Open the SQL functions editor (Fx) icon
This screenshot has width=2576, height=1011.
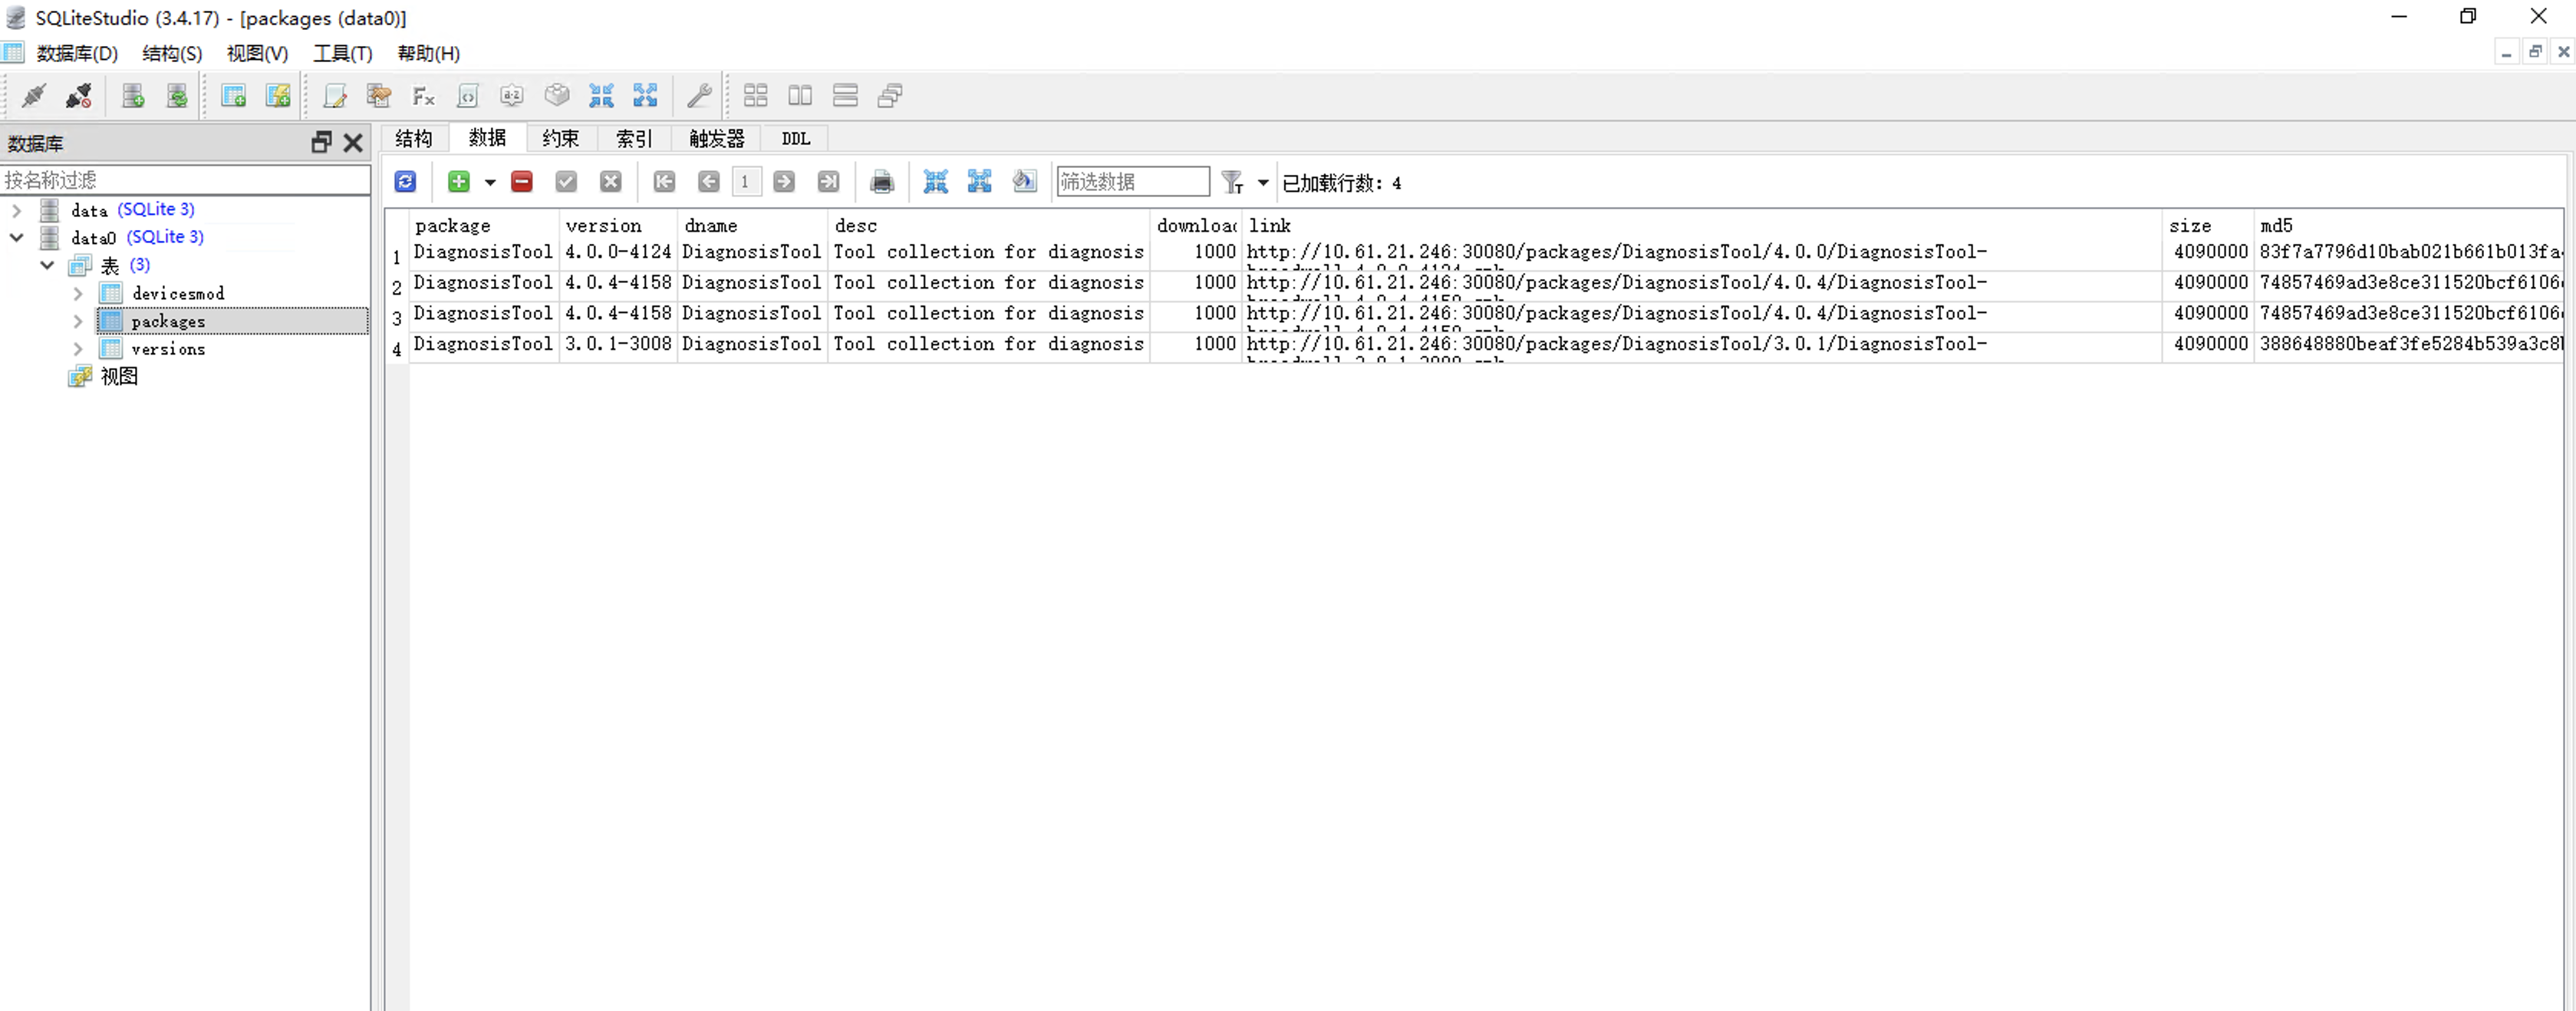pyautogui.click(x=423, y=96)
